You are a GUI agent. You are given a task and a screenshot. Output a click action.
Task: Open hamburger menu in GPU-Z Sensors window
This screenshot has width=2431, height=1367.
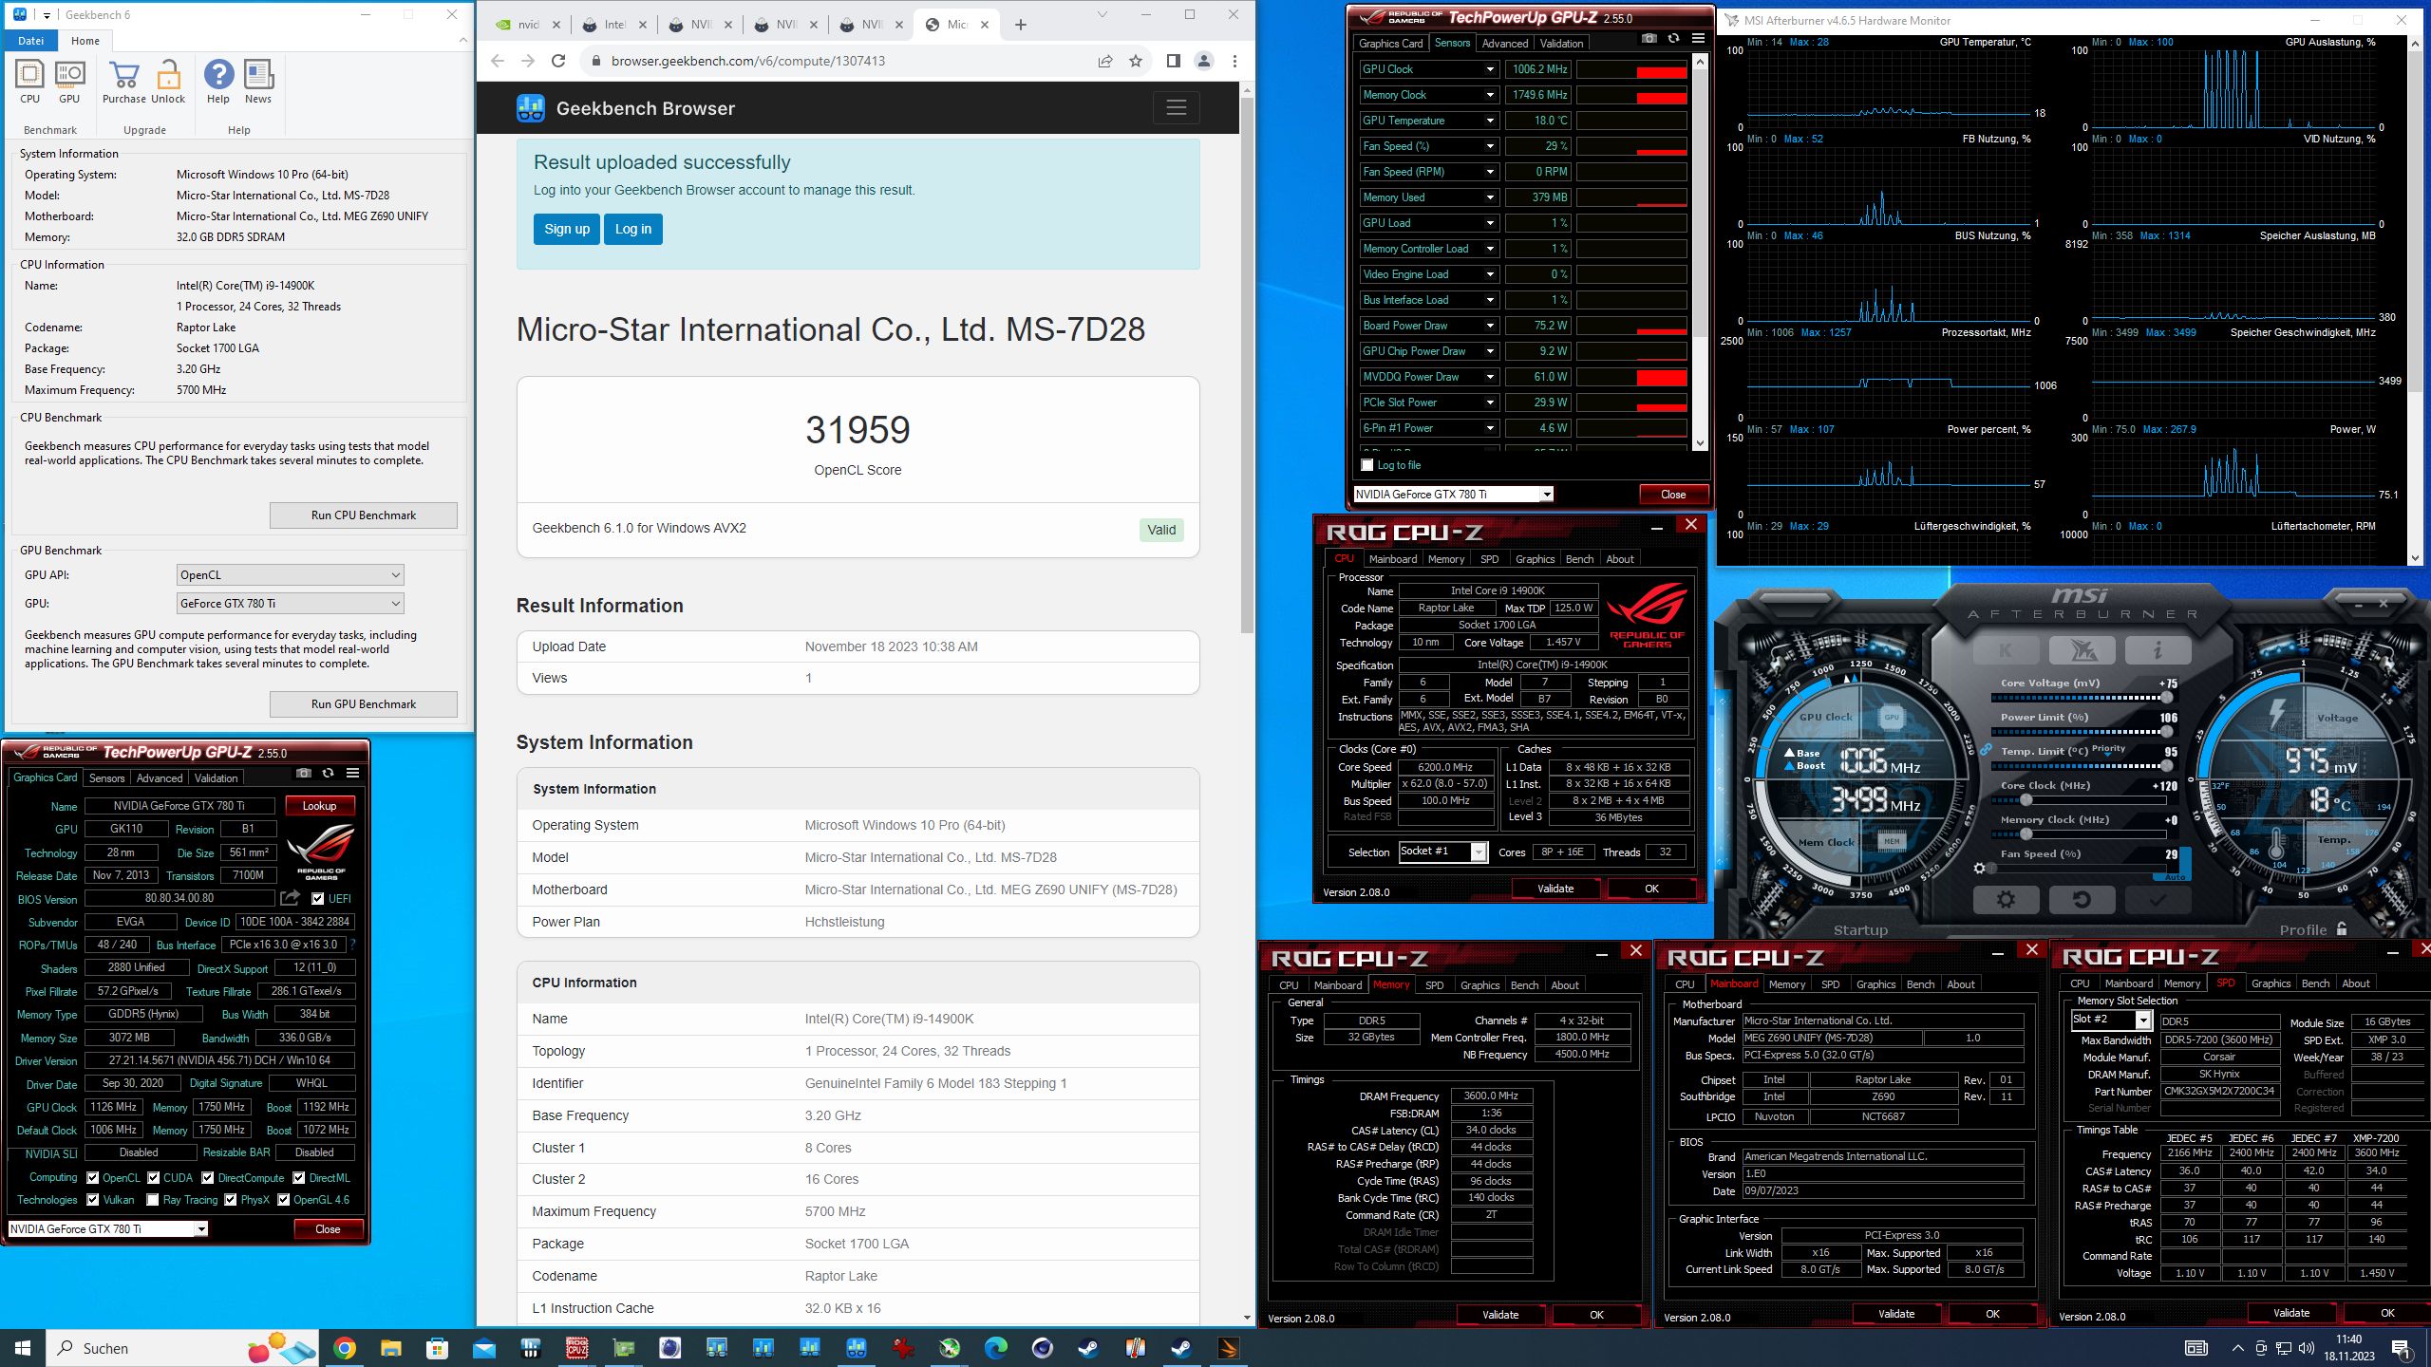[x=1698, y=39]
